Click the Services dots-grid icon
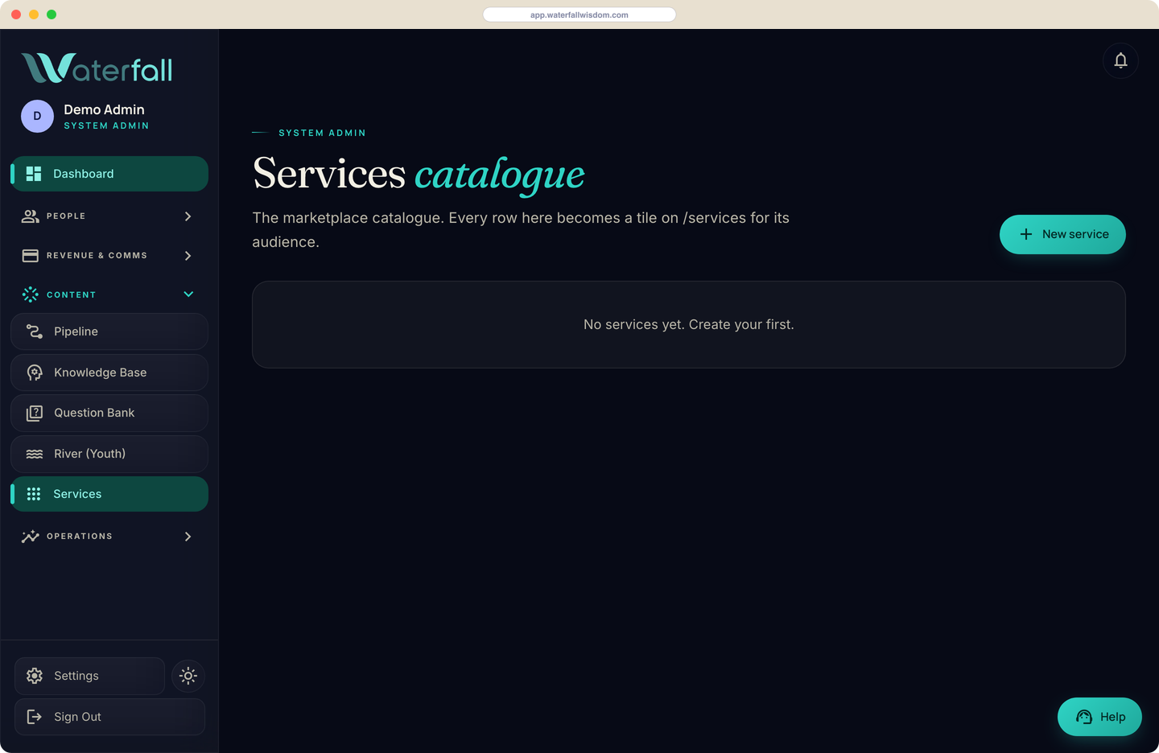Screen dimensions: 1159x753 34,494
